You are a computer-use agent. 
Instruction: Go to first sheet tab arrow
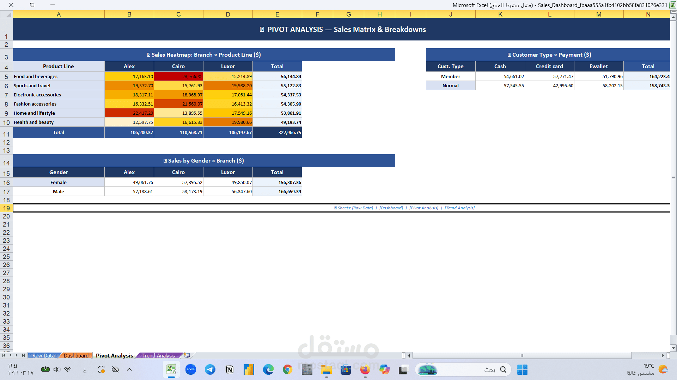pyautogui.click(x=4, y=355)
